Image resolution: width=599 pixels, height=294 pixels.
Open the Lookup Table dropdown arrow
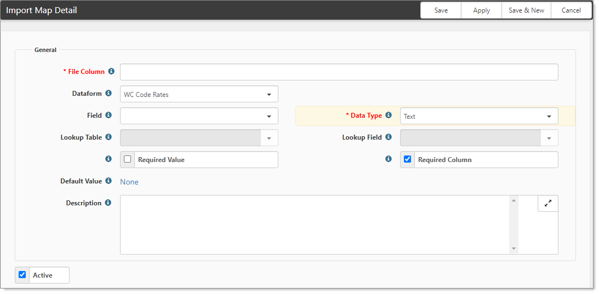(x=269, y=138)
